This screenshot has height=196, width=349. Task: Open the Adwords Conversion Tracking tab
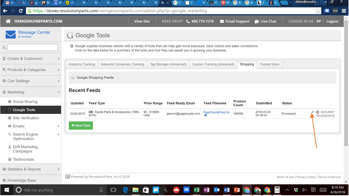click(x=123, y=64)
